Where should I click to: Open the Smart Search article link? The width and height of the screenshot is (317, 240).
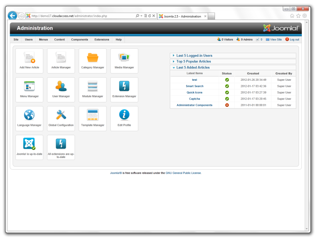pyautogui.click(x=195, y=86)
